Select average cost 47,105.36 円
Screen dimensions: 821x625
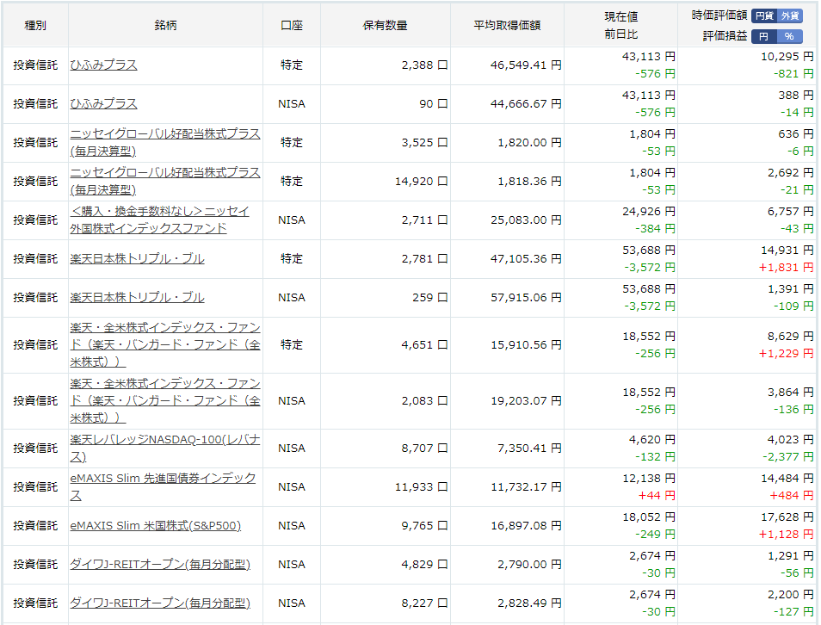(x=526, y=259)
